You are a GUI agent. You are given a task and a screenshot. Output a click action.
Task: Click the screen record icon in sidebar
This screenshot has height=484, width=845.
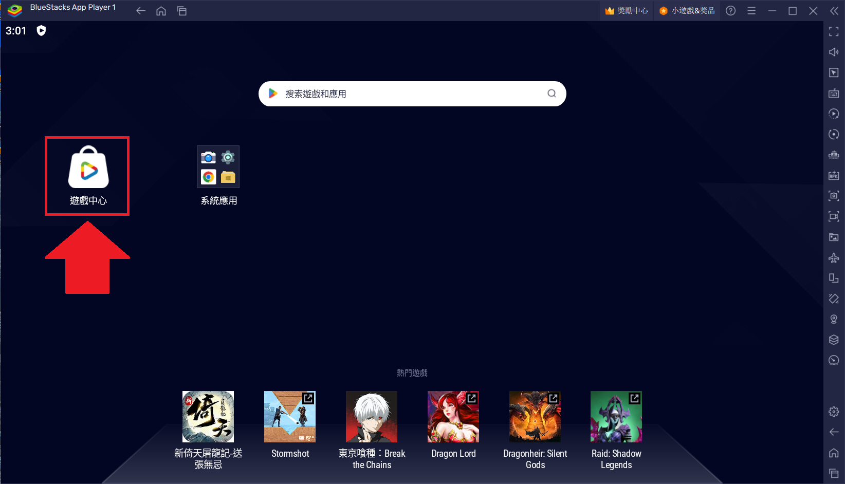(x=834, y=216)
